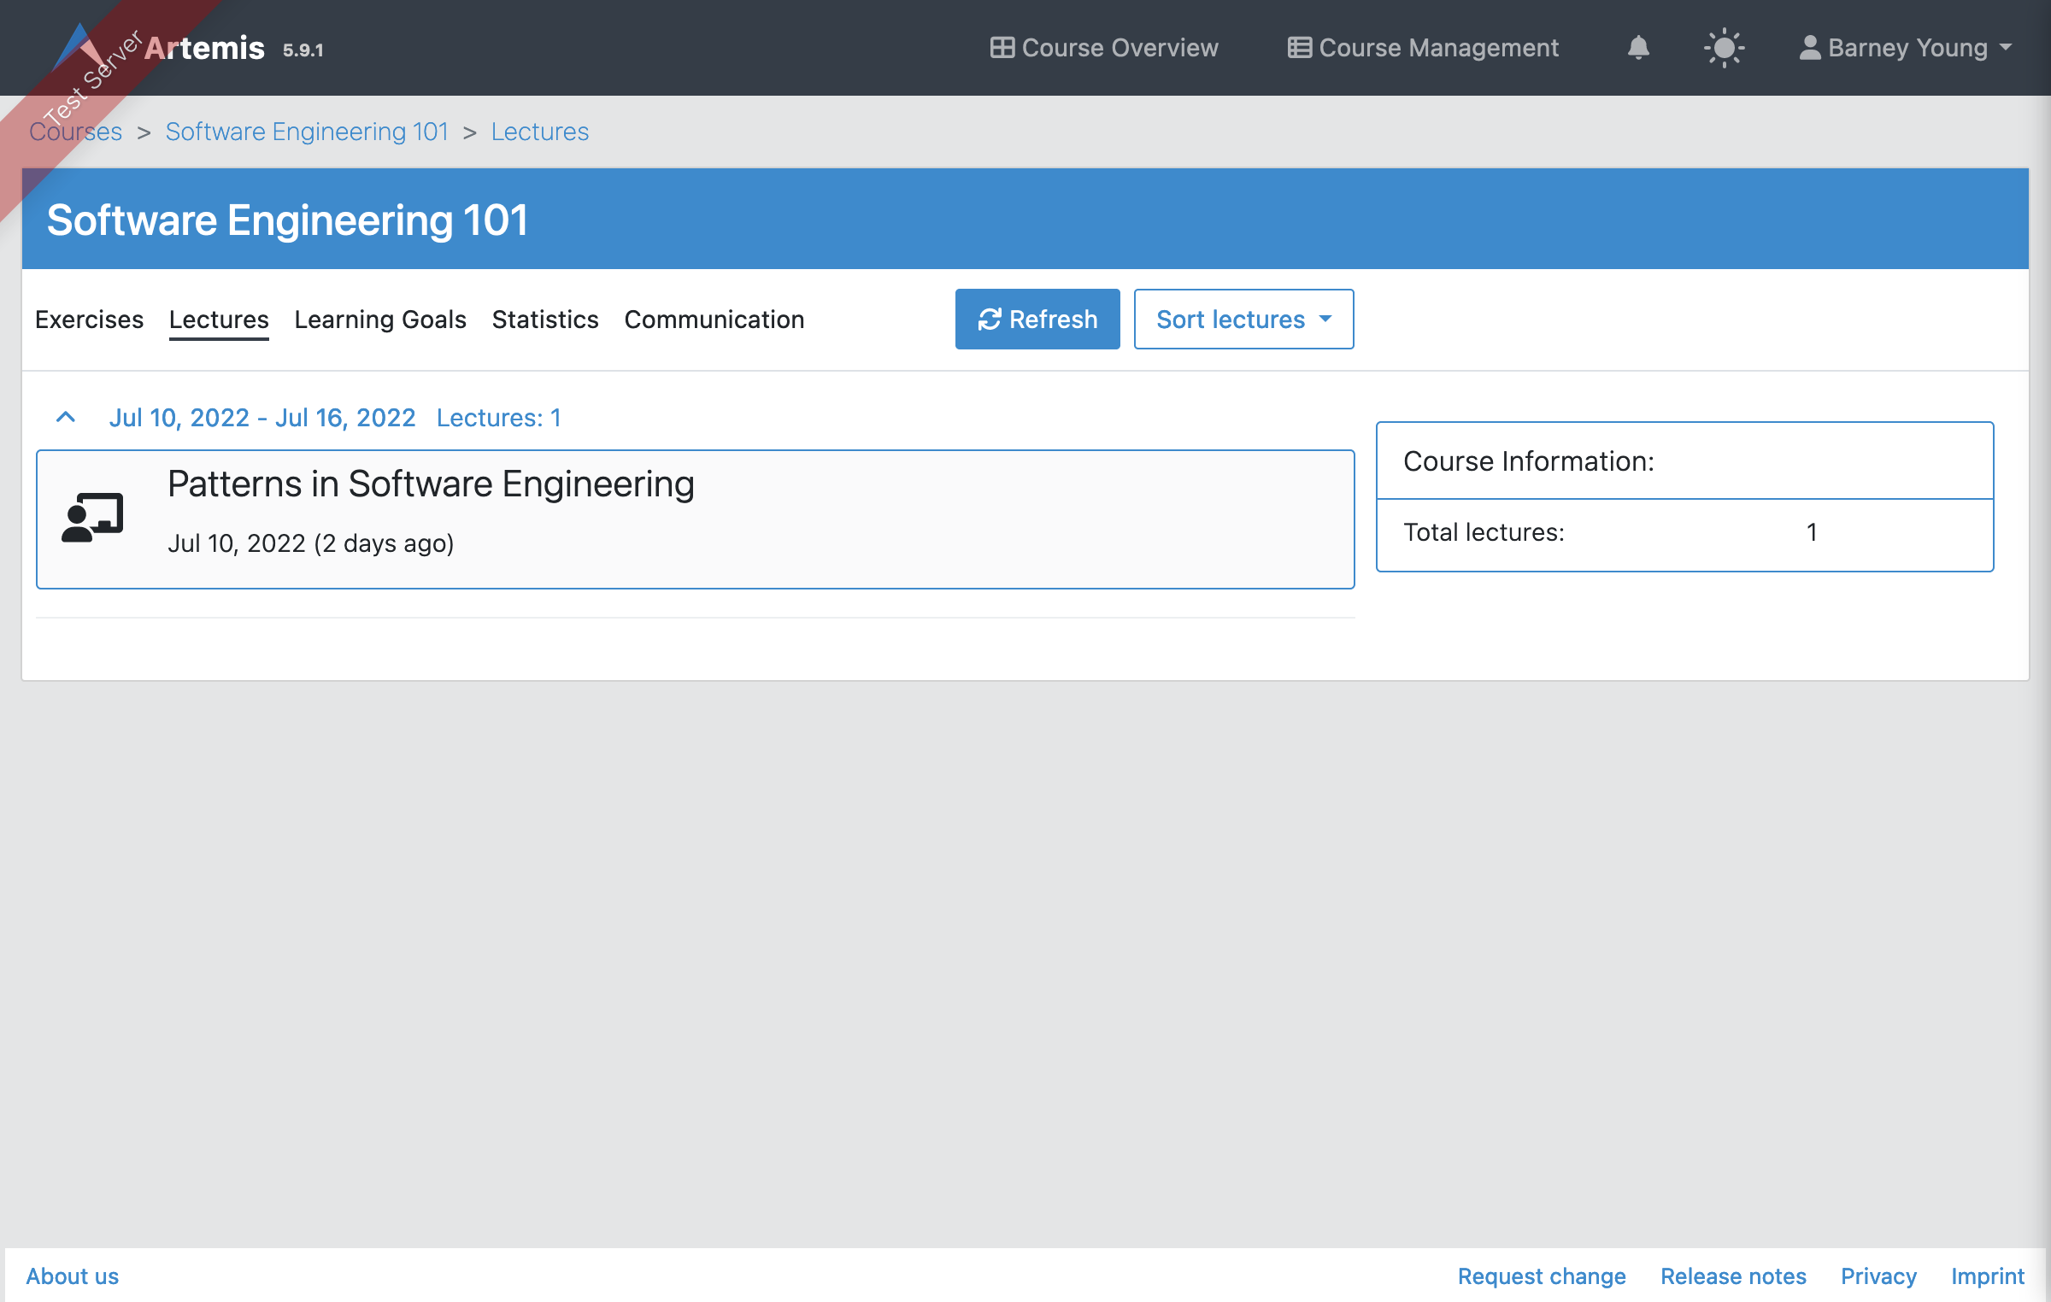The height and width of the screenshot is (1302, 2051).
Task: Open the notifications bell
Action: click(x=1637, y=47)
